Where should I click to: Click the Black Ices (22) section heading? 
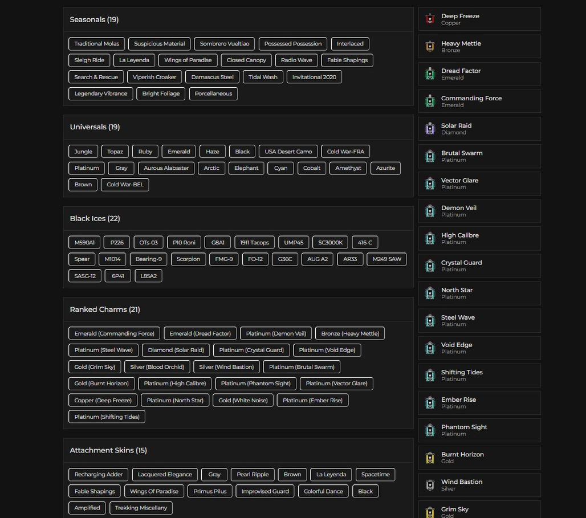pyautogui.click(x=95, y=218)
